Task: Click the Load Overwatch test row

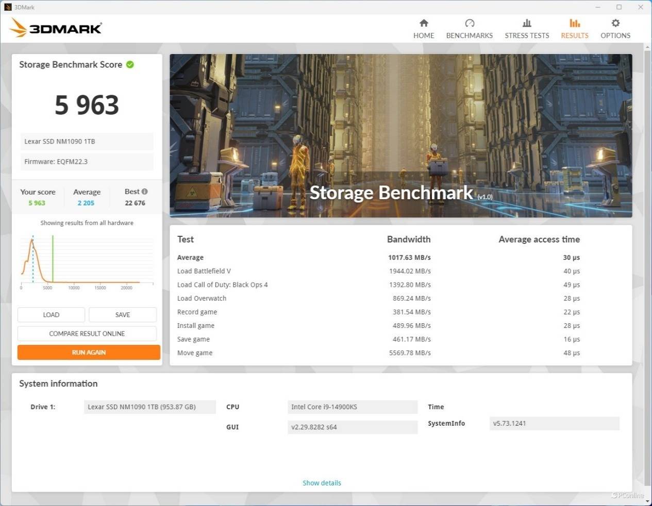Action: (x=379, y=299)
